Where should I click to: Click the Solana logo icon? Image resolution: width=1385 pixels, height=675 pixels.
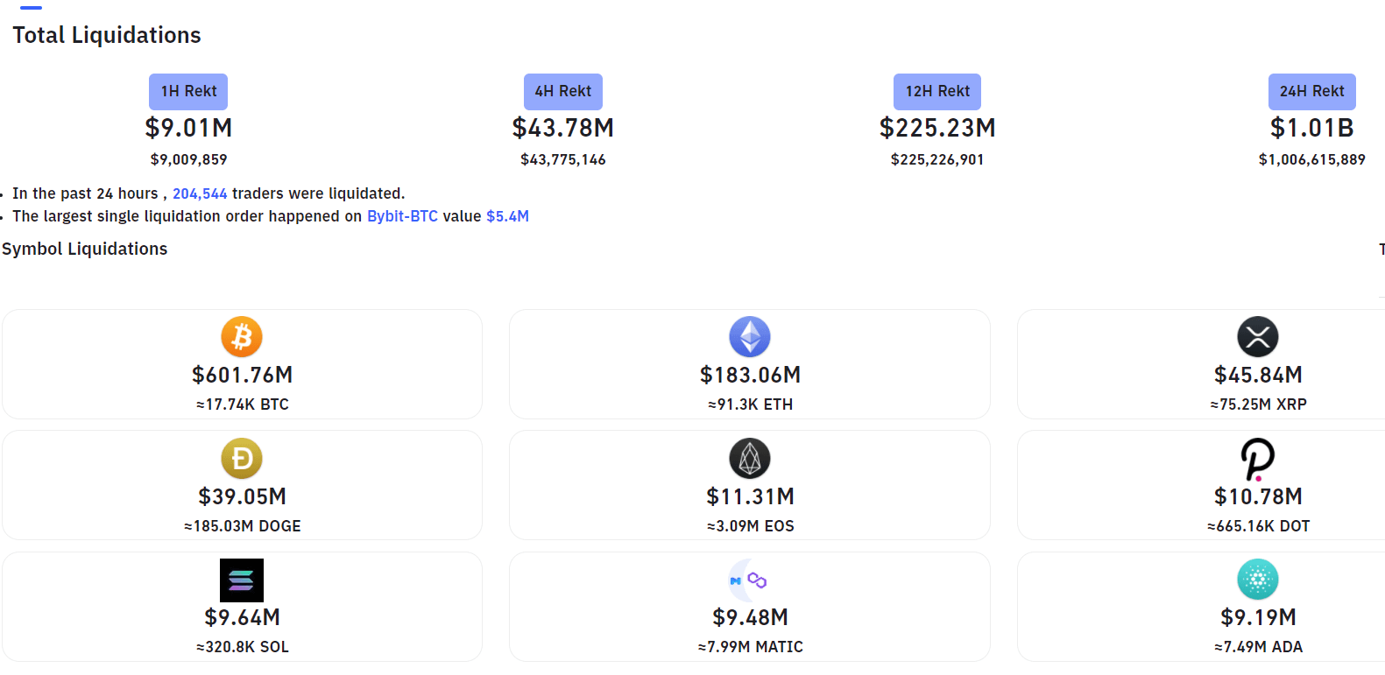pyautogui.click(x=242, y=580)
